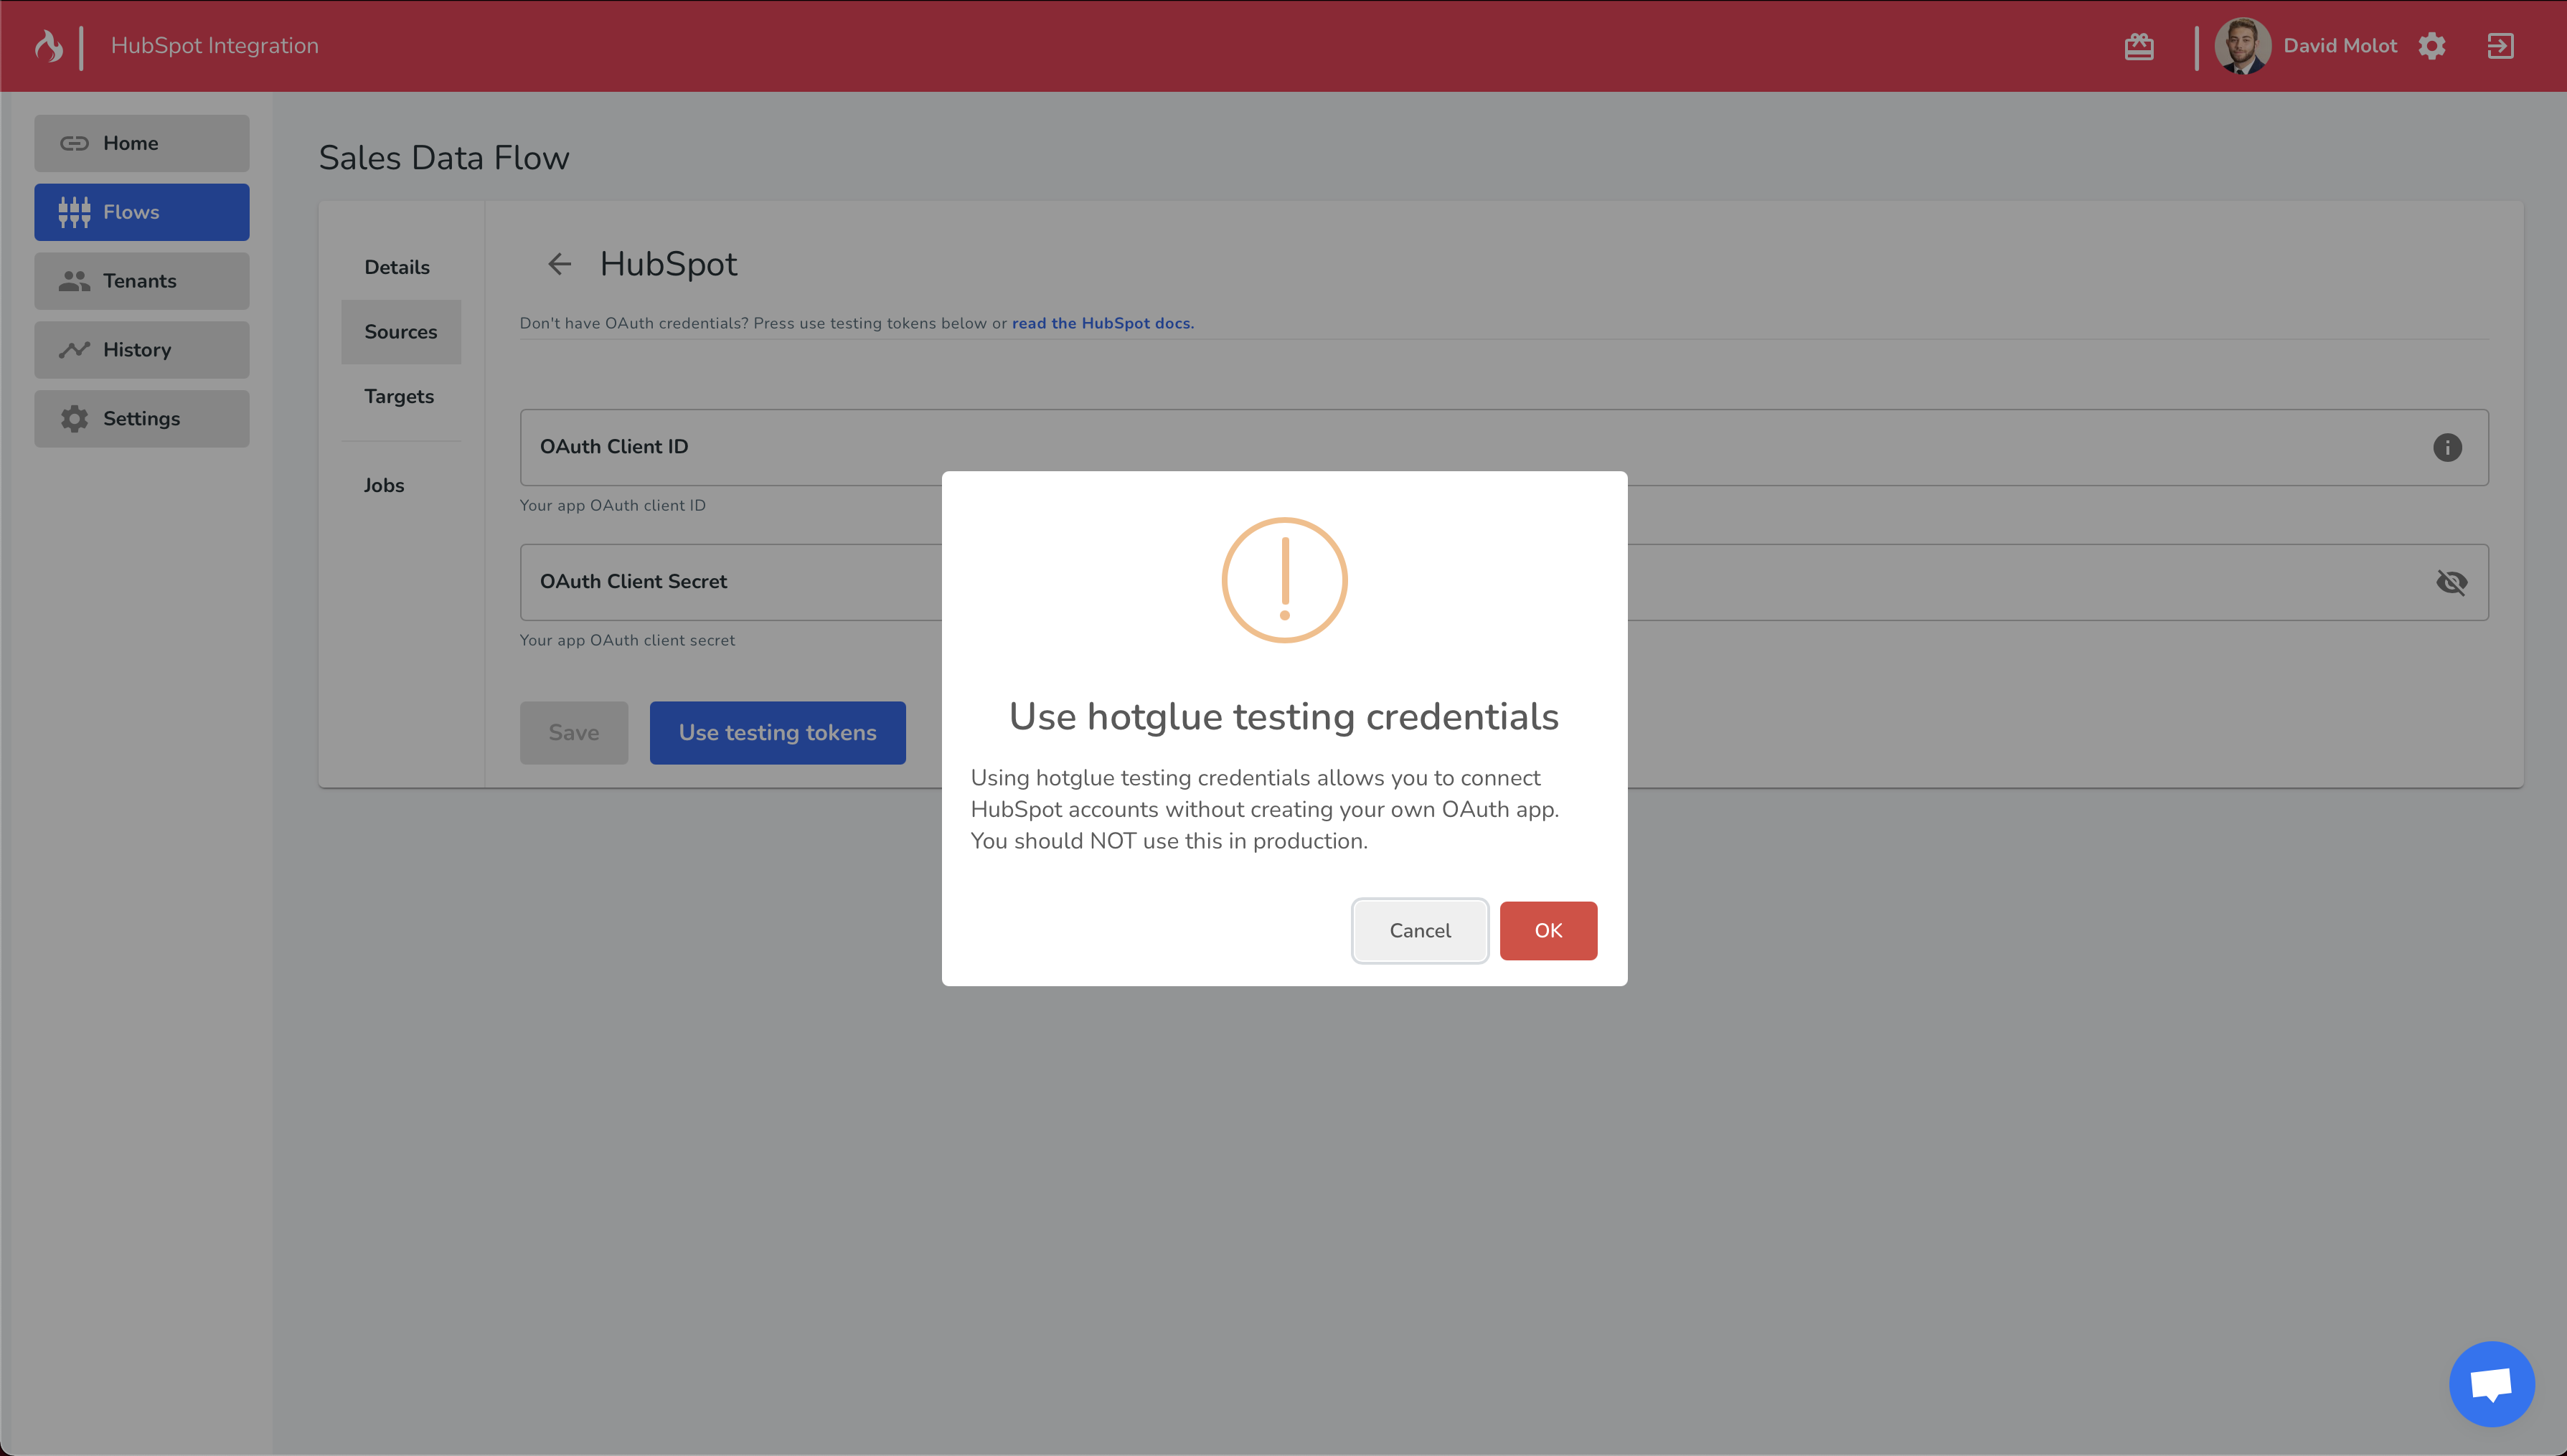Switch to the Sources tab
Screen dimensions: 2567x1456
tap(401, 332)
